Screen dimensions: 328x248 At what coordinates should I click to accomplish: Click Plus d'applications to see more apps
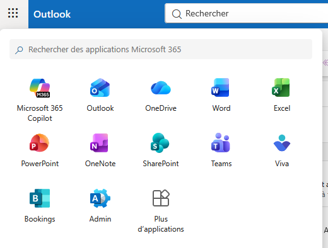[x=161, y=210]
